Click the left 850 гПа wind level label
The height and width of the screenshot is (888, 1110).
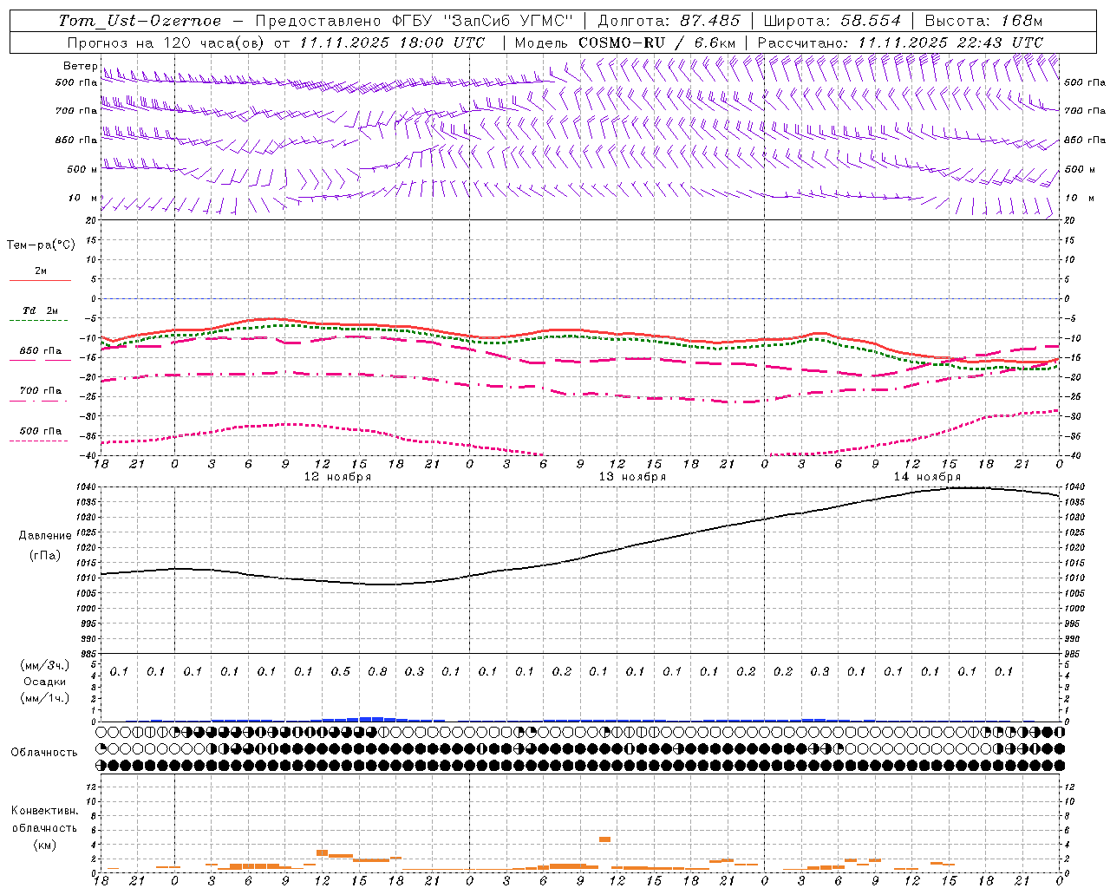pos(76,140)
